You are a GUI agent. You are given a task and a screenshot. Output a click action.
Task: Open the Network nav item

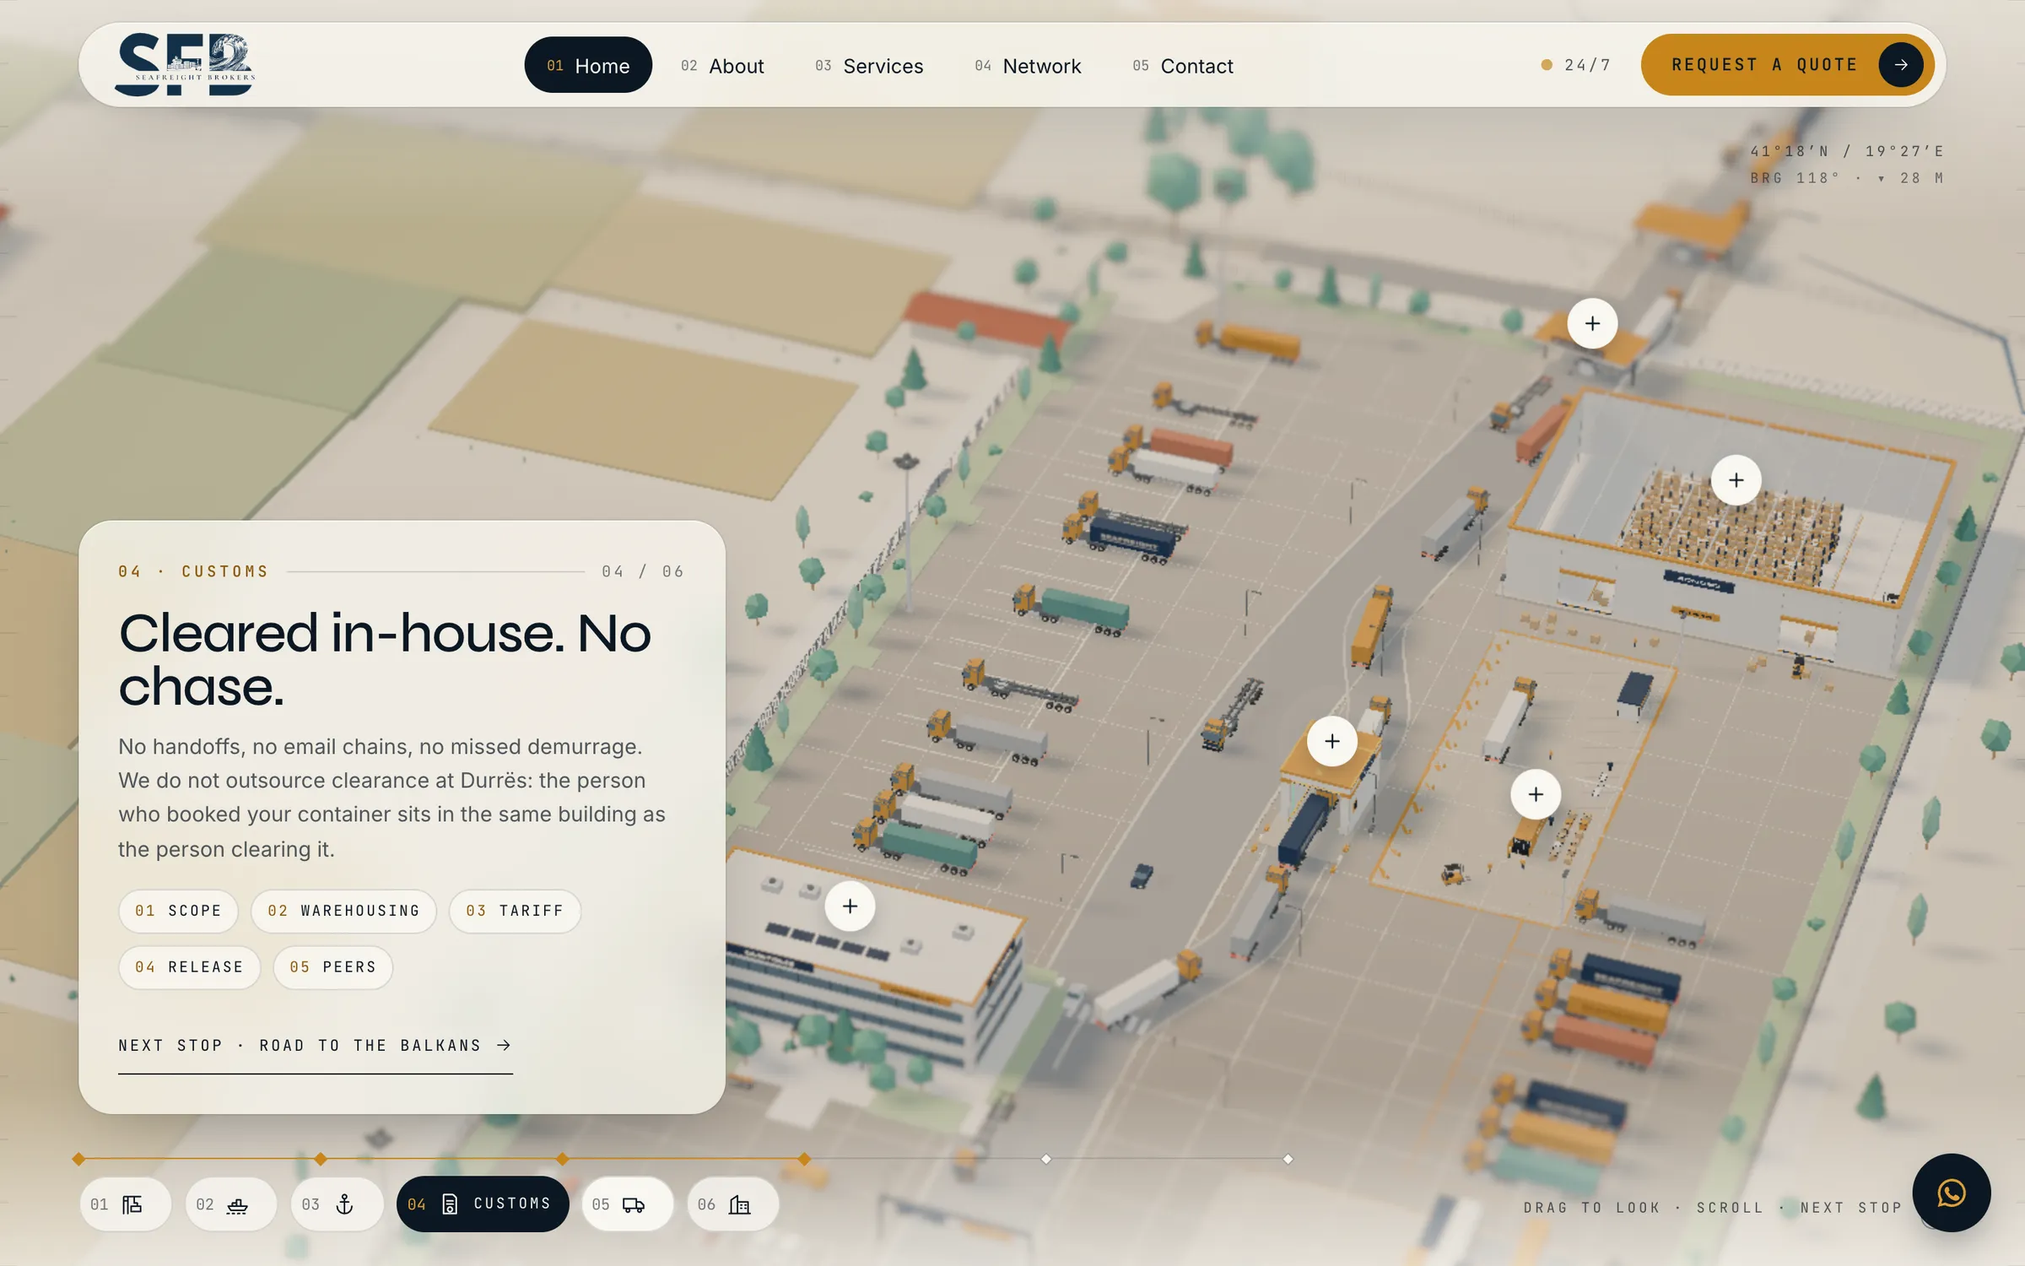coord(1028,66)
